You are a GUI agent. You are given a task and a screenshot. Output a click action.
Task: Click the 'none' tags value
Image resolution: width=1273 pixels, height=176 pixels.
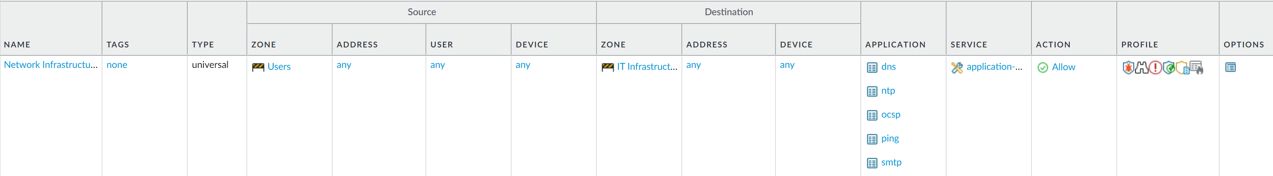click(117, 65)
